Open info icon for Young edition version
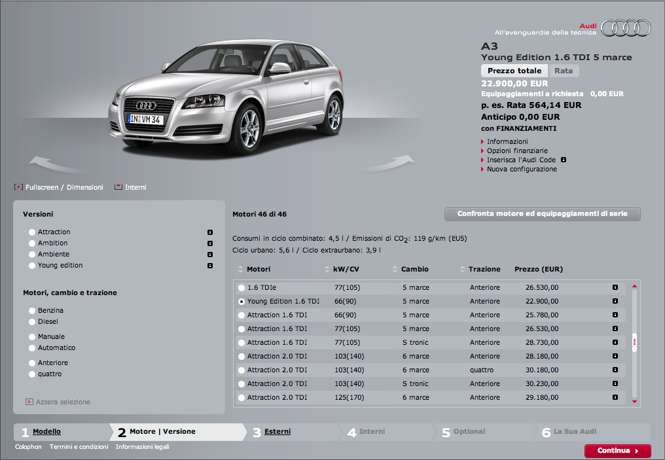Image resolution: width=665 pixels, height=460 pixels. 210,266
